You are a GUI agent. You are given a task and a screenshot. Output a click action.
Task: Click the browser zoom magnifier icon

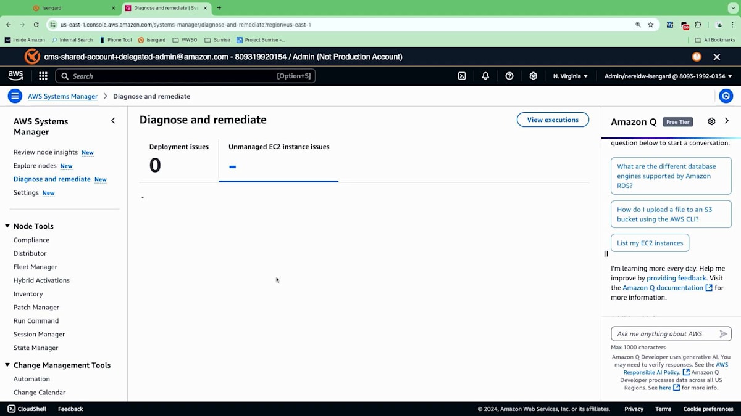(638, 25)
